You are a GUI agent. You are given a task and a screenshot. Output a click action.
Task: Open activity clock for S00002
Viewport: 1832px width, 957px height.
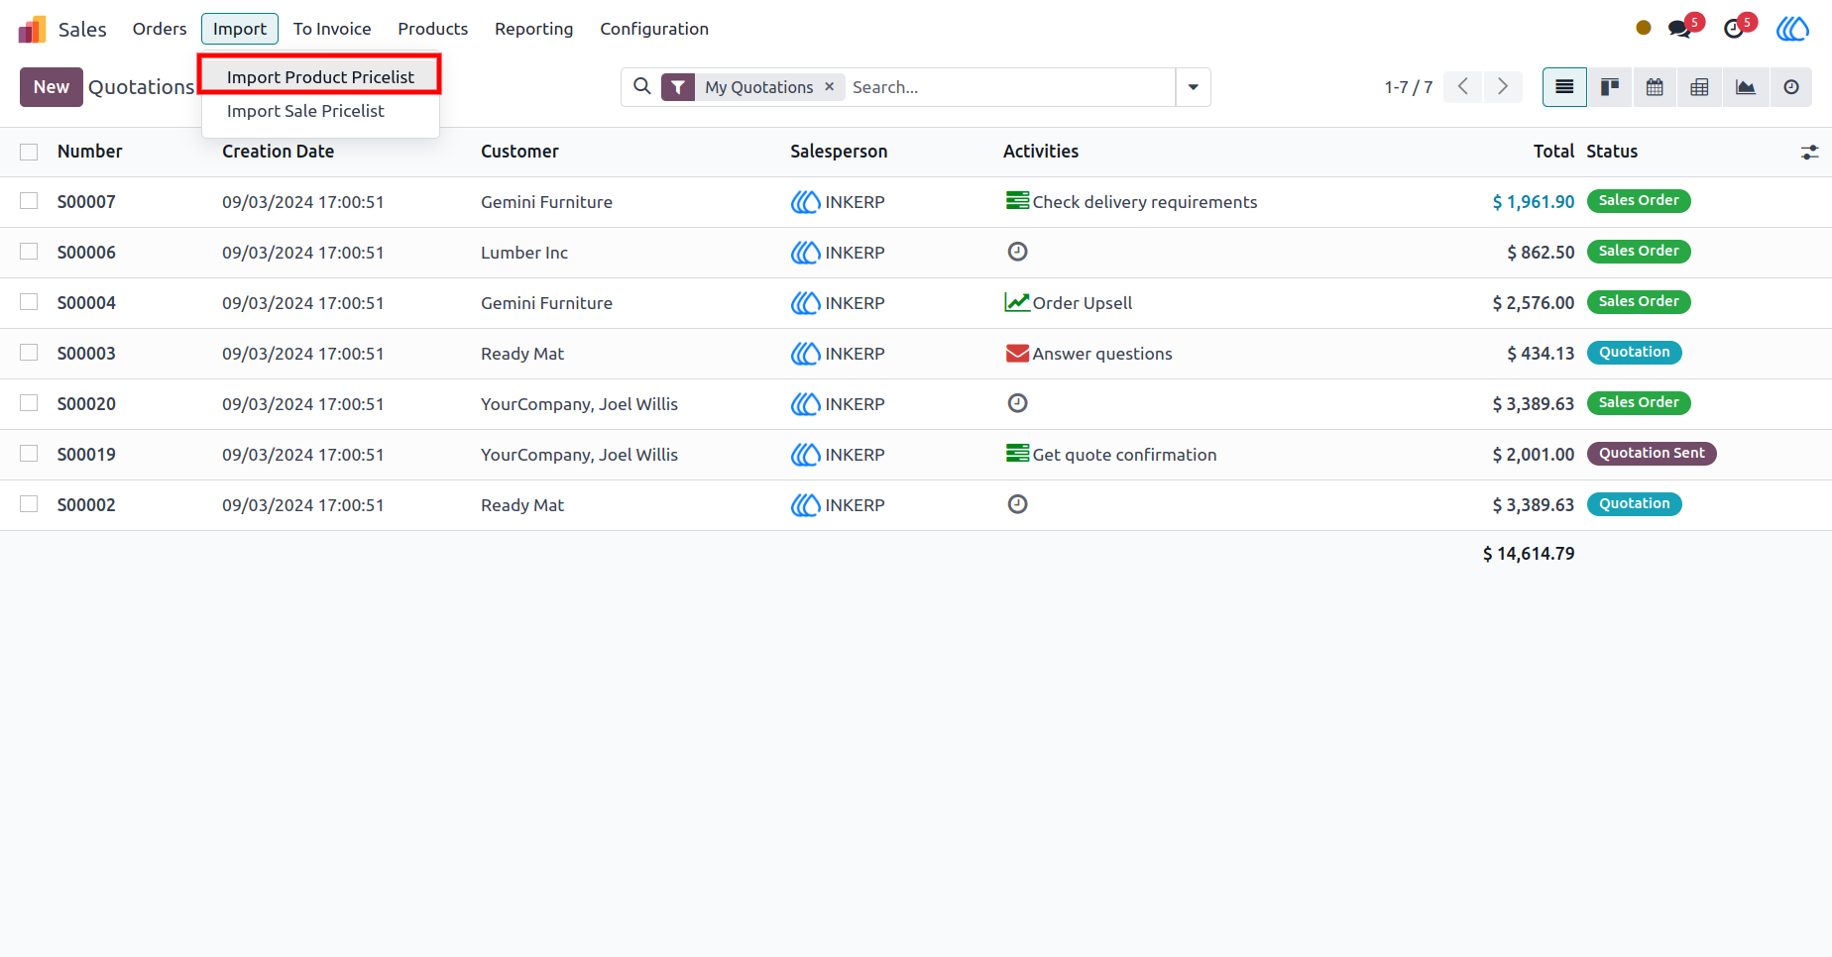pos(1017,504)
